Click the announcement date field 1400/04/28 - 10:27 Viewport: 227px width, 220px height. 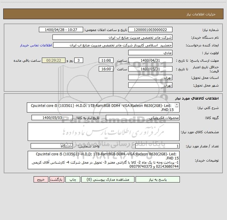61,30
